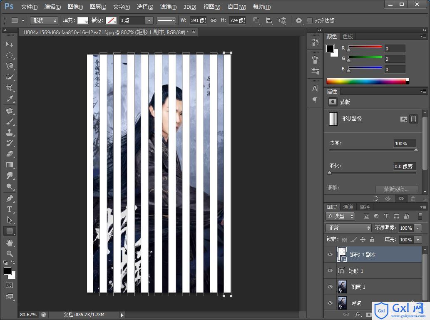Select the Rectangle shape tool
The image size is (430, 320).
(10, 231)
